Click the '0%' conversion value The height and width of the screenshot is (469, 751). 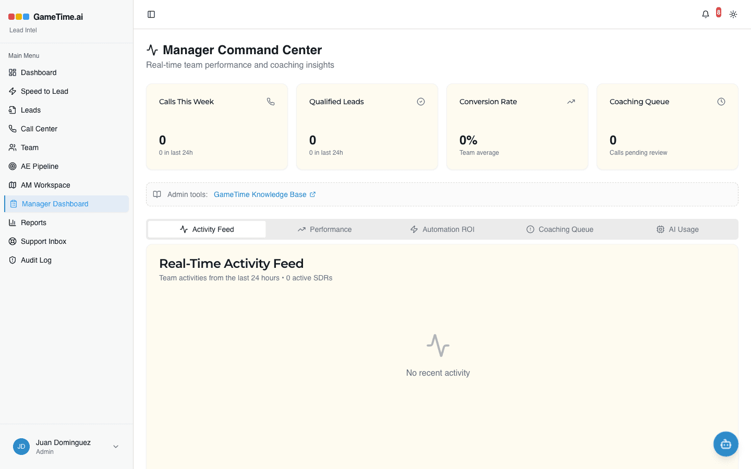468,140
